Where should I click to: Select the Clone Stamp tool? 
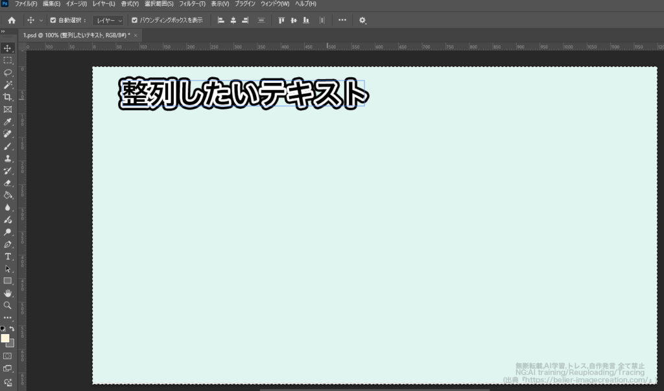(8, 159)
